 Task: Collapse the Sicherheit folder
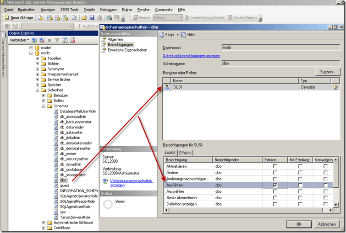[x=37, y=90]
